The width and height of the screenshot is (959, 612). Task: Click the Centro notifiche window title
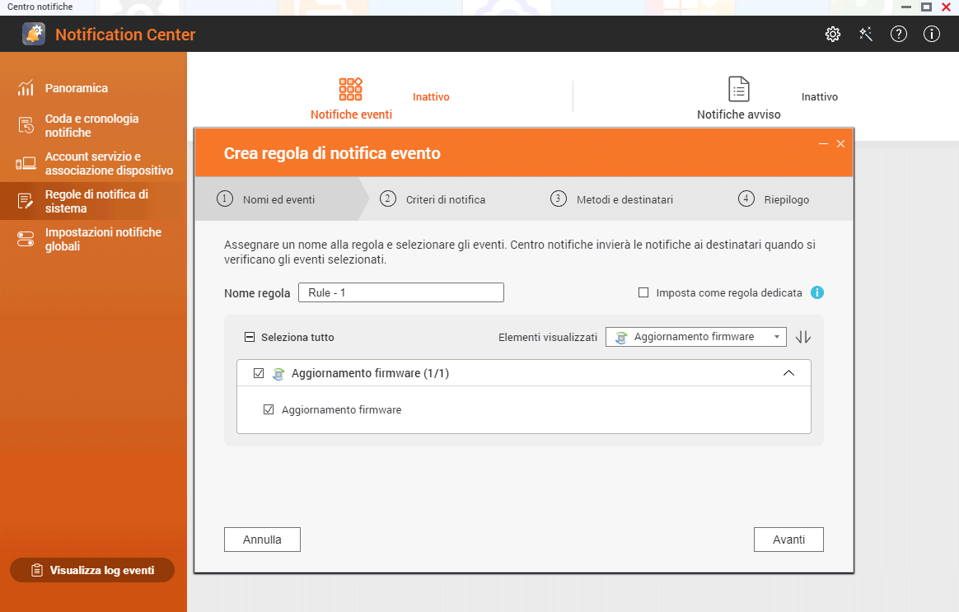point(40,7)
